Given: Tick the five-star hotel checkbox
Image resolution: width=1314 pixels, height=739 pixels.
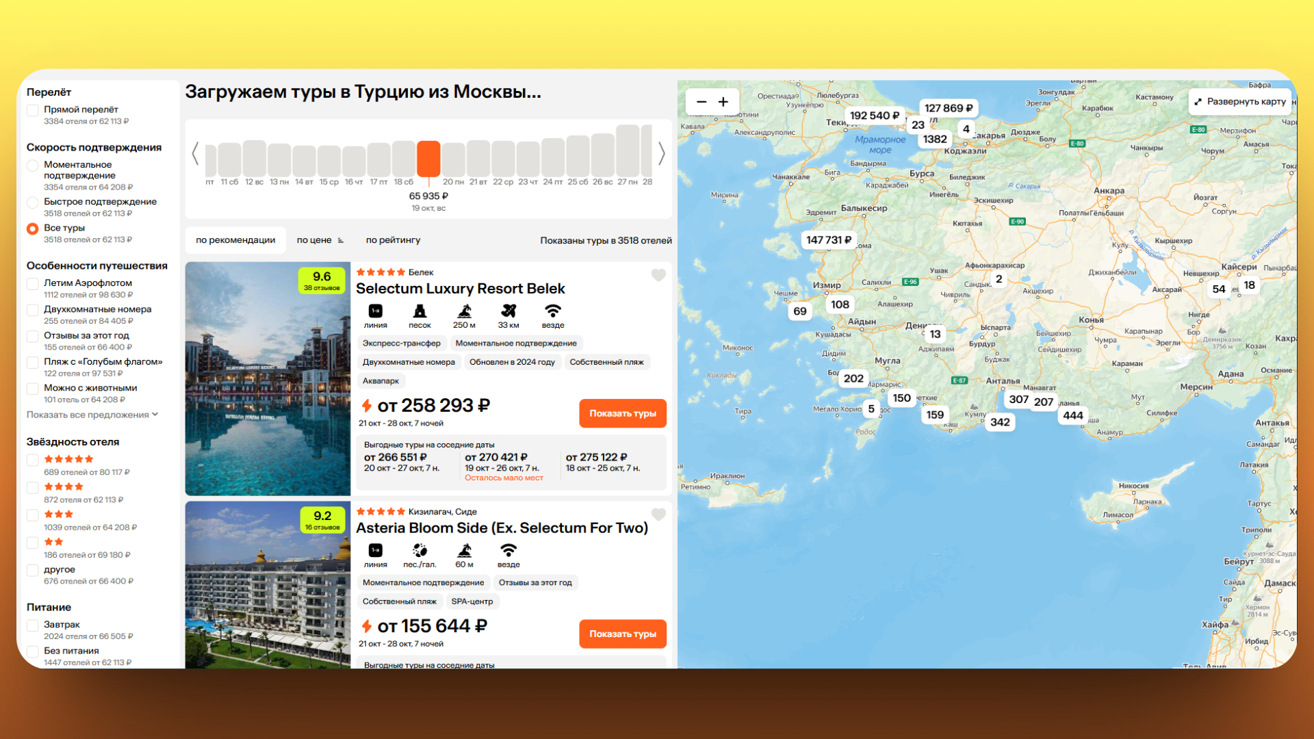Looking at the screenshot, I should click(32, 460).
